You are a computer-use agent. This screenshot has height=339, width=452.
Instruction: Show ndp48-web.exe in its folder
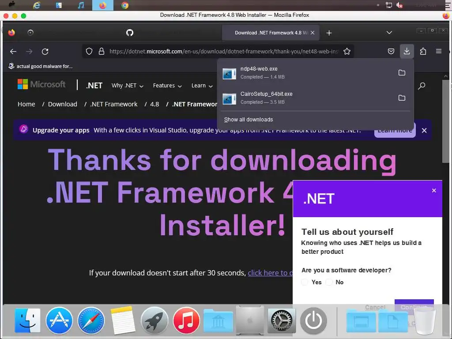click(402, 73)
